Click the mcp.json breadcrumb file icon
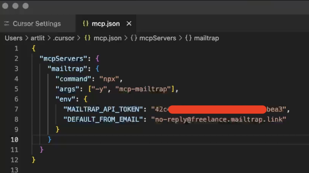Screen dimensions: 309x173 coord(87,38)
